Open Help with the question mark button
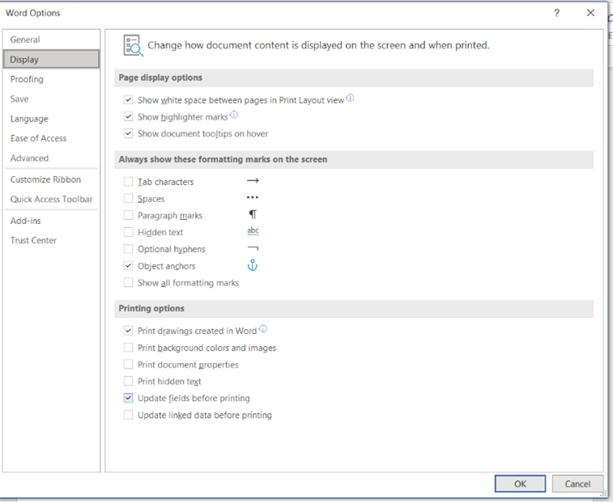 point(556,13)
